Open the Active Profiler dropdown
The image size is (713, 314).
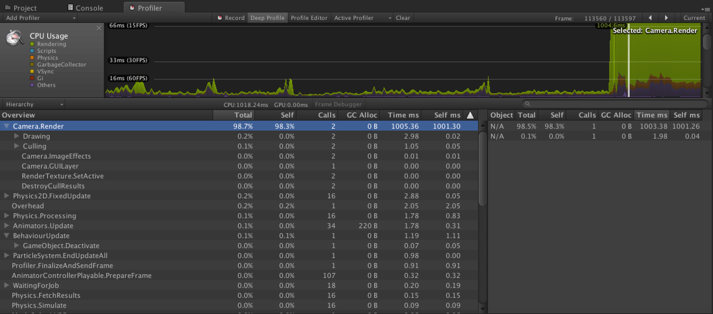(x=362, y=18)
